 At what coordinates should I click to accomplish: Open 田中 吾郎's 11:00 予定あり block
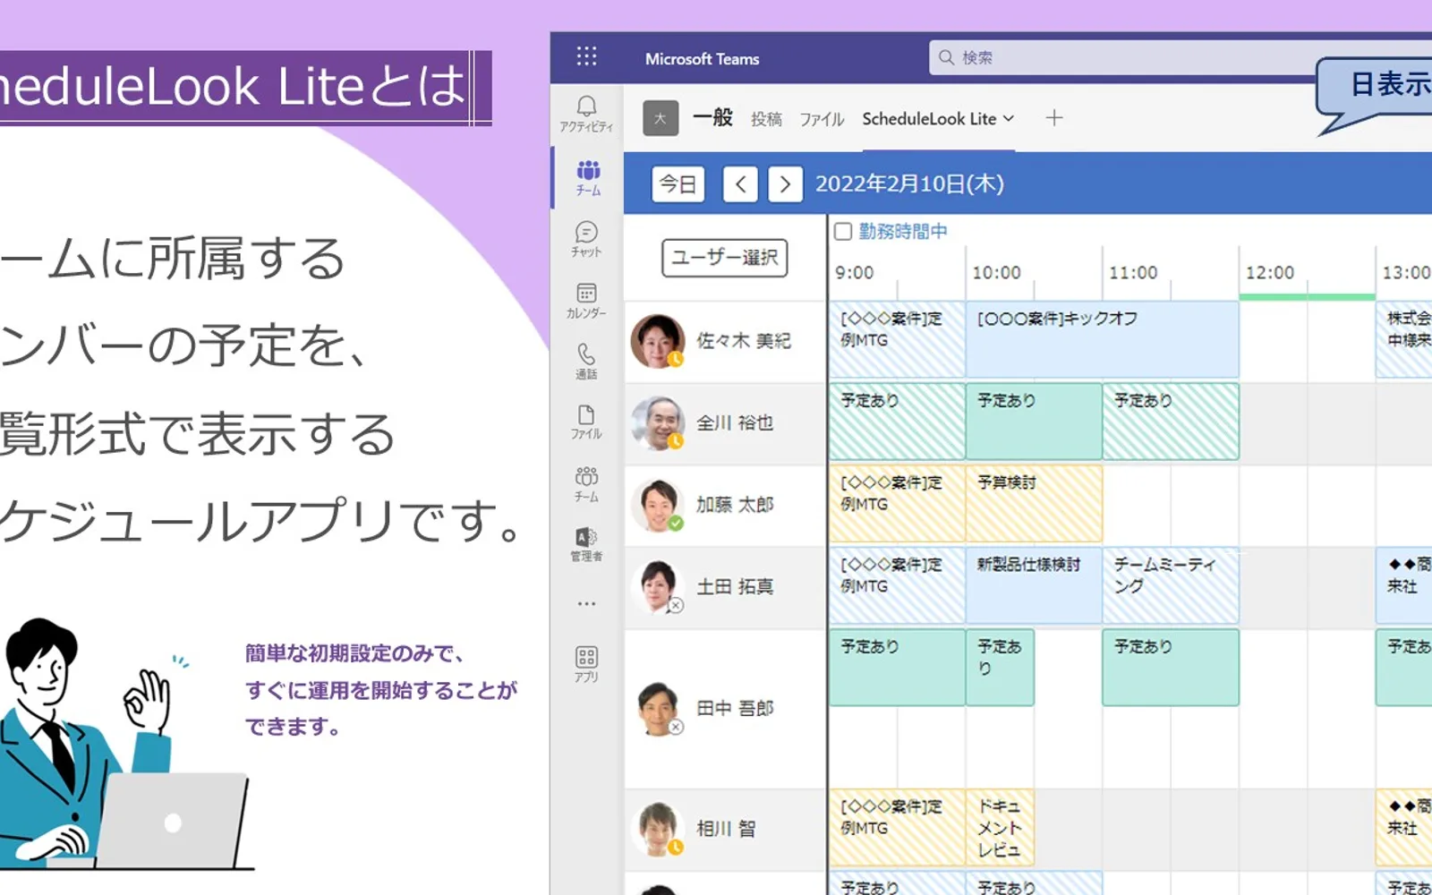(1171, 668)
